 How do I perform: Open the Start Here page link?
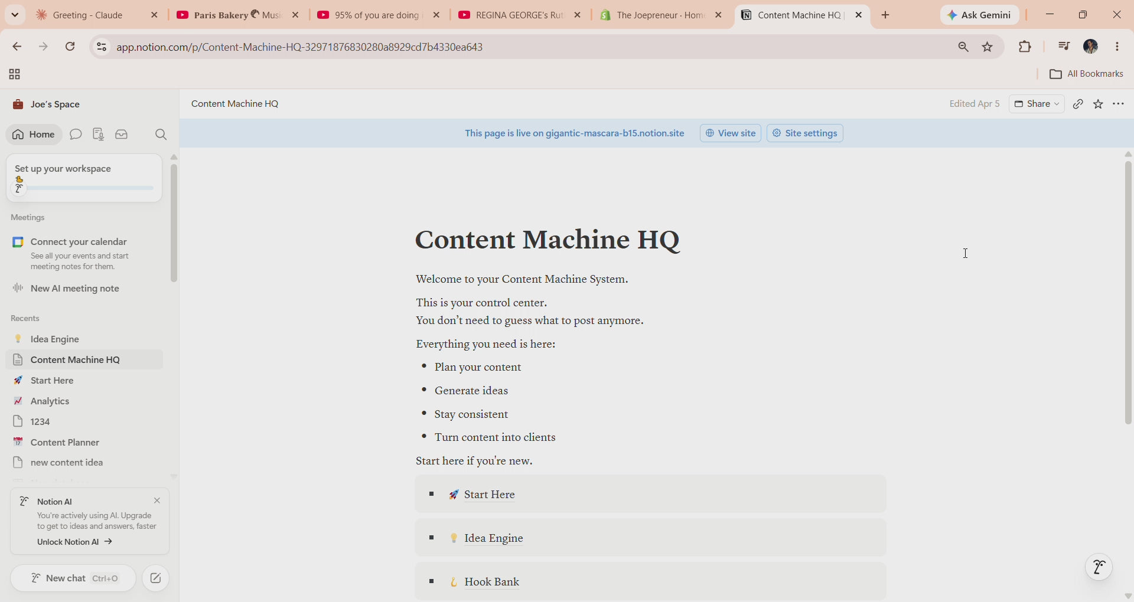(x=489, y=495)
